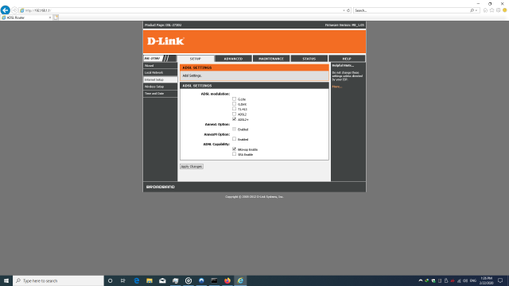Open the Windows Start menu
The height and width of the screenshot is (286, 509).
[x=6, y=280]
